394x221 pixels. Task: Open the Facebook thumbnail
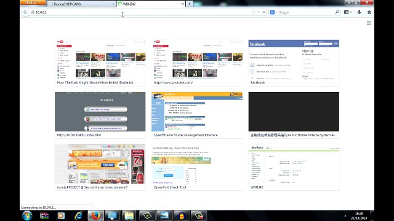(294, 63)
